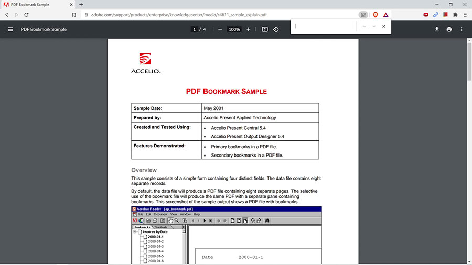Print the PDF document
The image size is (472, 265).
pos(449,29)
